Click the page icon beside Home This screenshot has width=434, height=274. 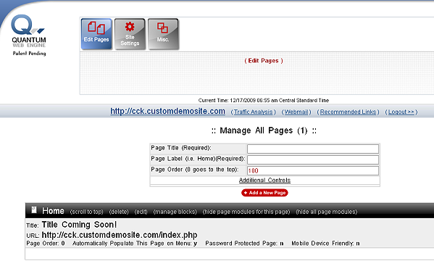point(34,210)
